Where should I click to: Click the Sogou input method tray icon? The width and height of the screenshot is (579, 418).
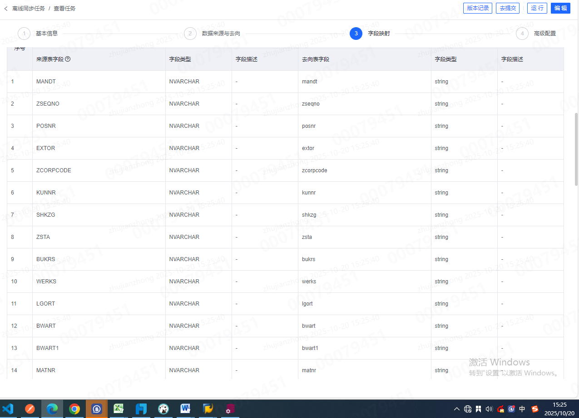535,409
